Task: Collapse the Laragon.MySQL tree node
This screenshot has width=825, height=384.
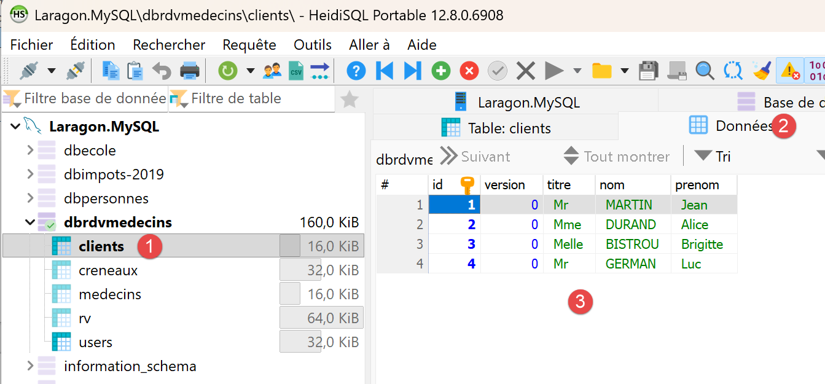Action: pos(14,127)
